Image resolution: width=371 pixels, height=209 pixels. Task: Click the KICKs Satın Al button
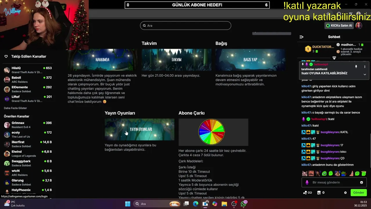tap(339, 26)
